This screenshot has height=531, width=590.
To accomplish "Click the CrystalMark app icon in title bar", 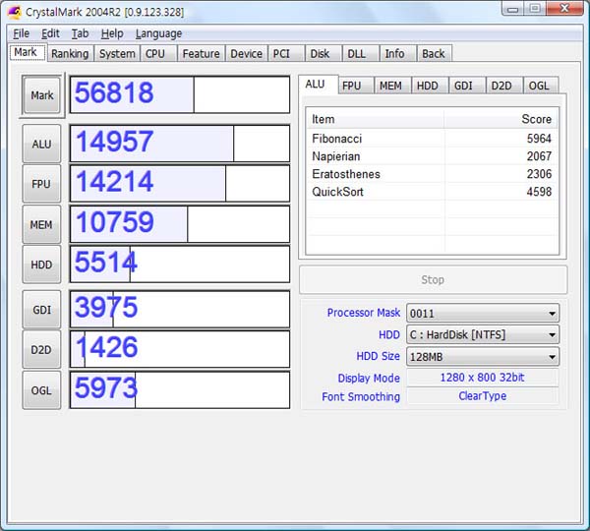I will (x=15, y=12).
